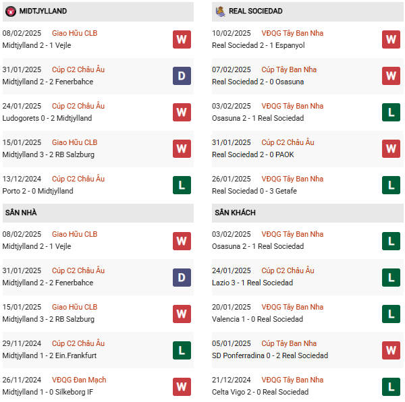Select the SÂN KHÁCH section header
Screen dimensions: 405x402
click(235, 212)
